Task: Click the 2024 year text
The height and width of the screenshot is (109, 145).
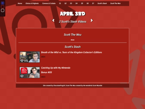Action: point(43,57)
